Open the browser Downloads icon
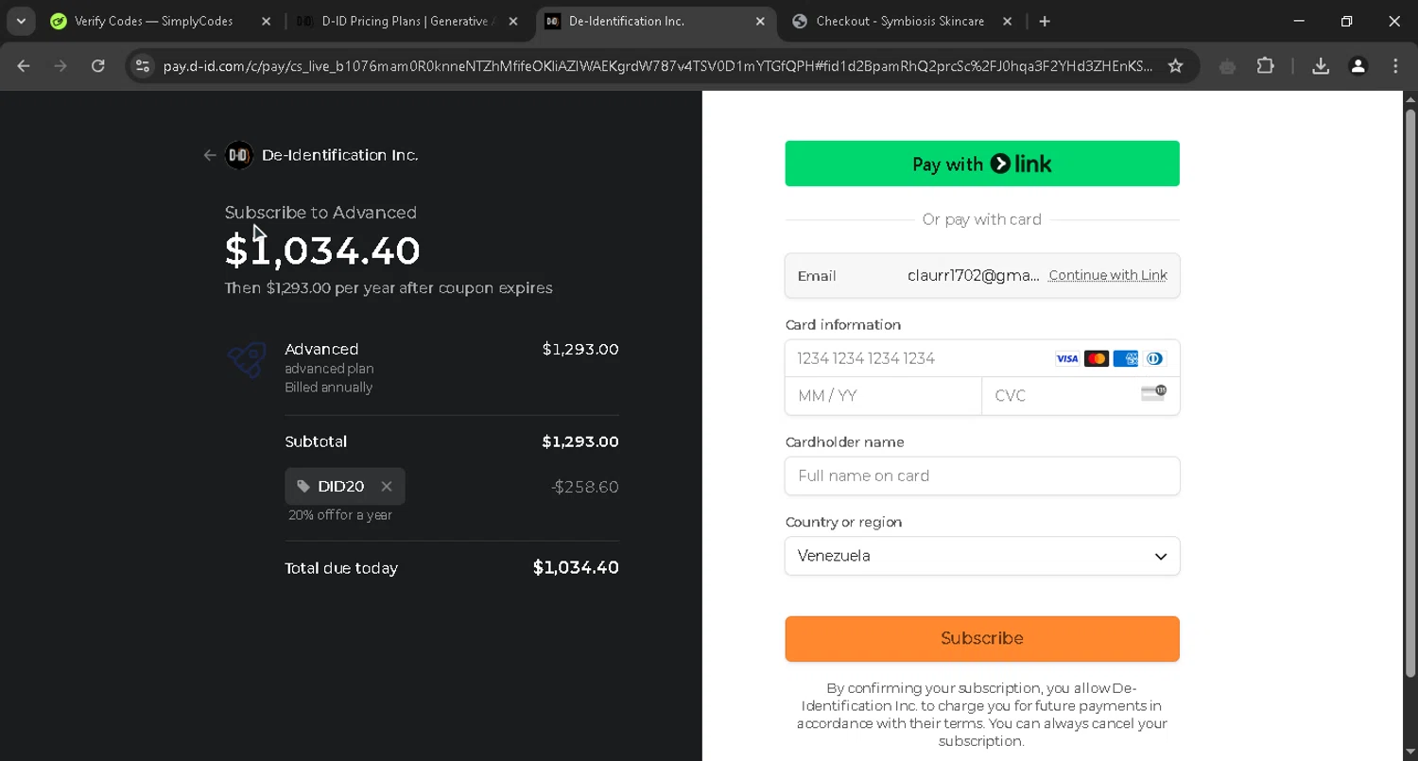This screenshot has height=761, width=1418. [1321, 65]
